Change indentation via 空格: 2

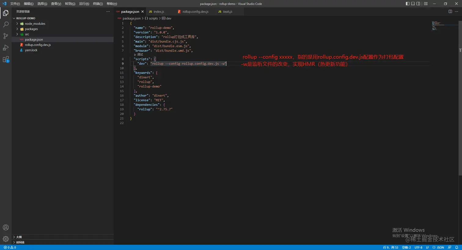point(406,248)
